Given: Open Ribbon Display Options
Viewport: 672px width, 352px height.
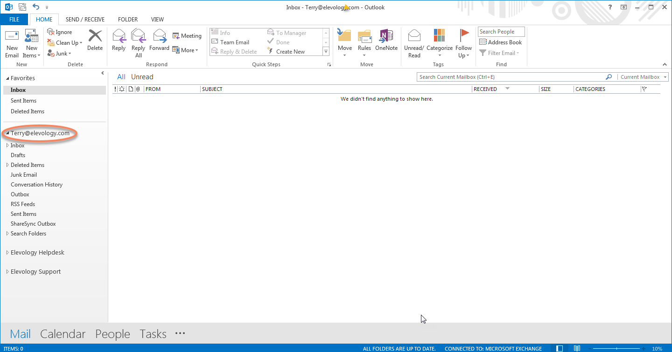Looking at the screenshot, I should tap(623, 7).
